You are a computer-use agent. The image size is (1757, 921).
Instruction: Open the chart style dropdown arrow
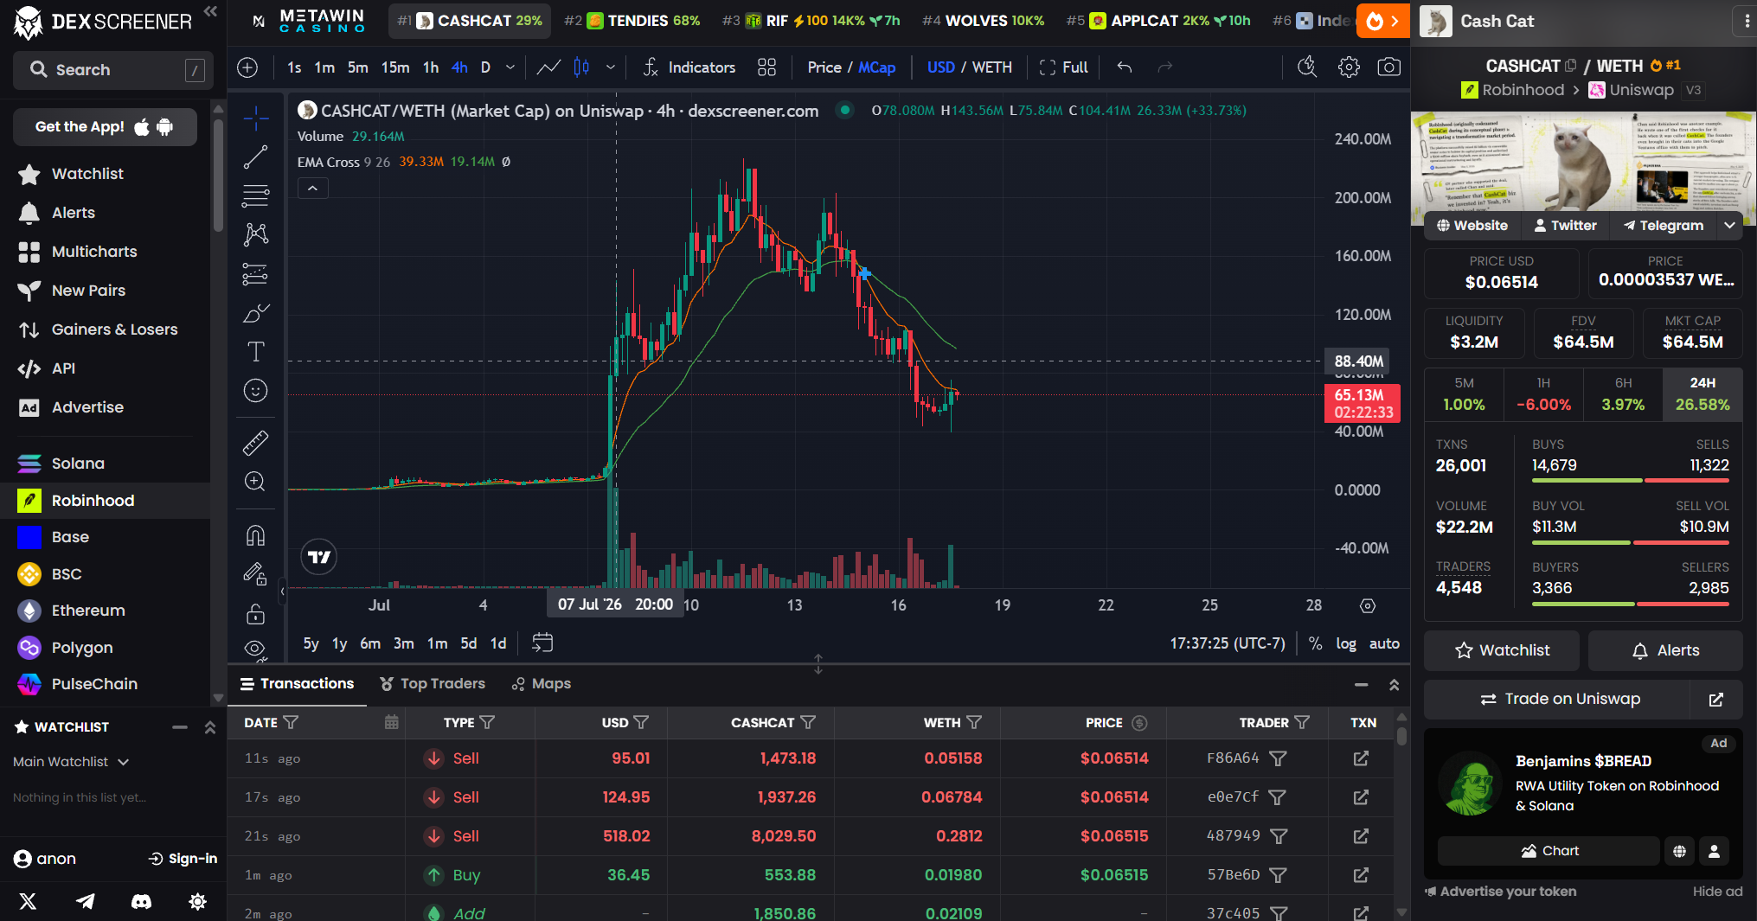pos(611,67)
